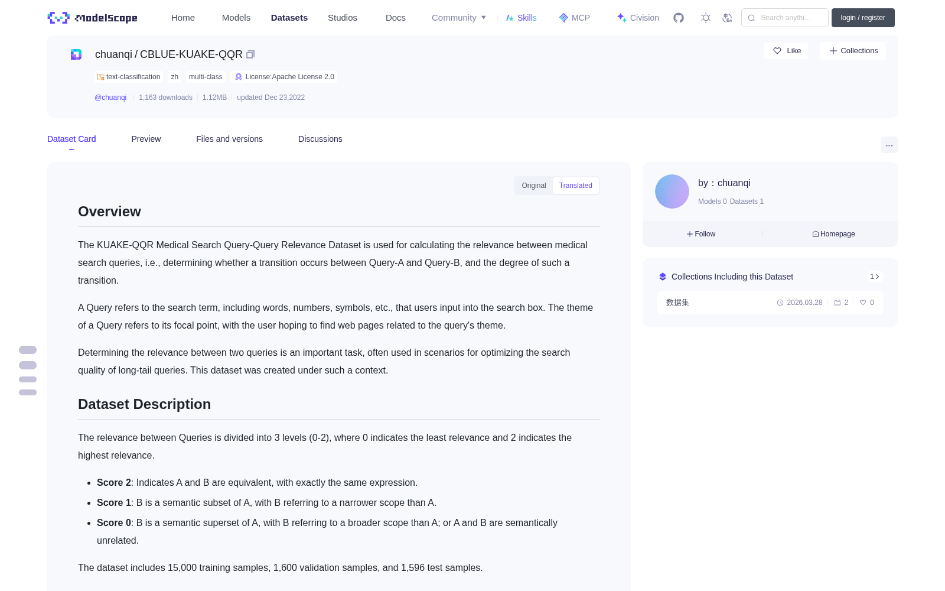Open the three-dot more options menu

889,145
